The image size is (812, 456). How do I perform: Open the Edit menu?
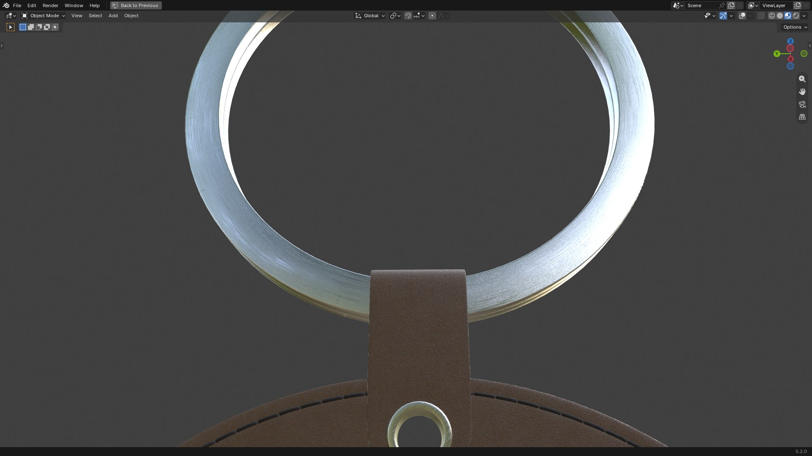click(32, 5)
